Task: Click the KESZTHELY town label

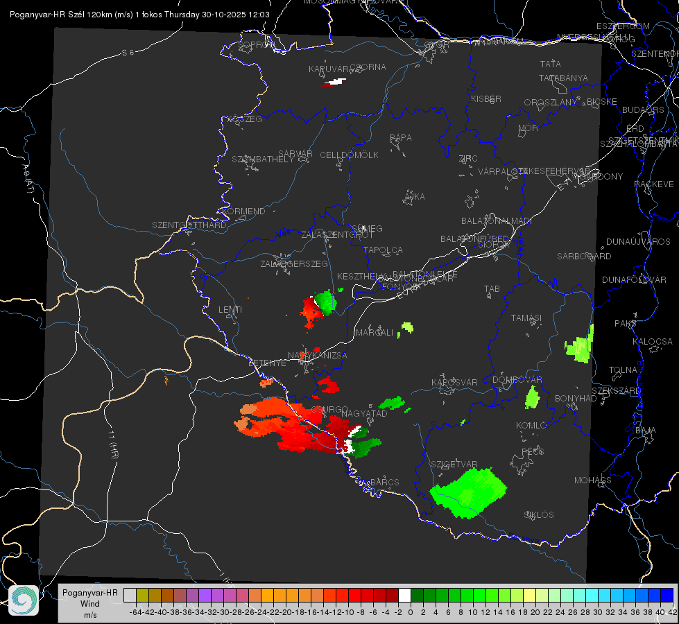Action: point(361,276)
